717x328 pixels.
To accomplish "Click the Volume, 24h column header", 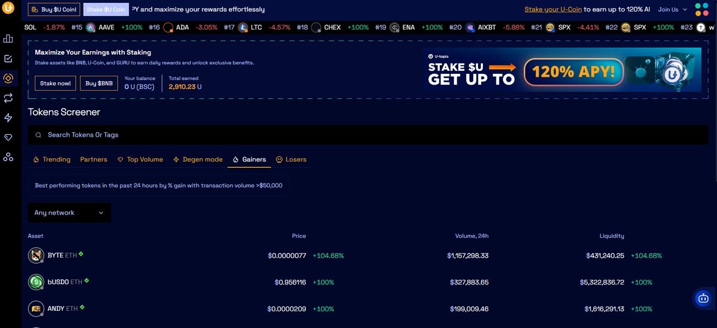I will pos(472,236).
